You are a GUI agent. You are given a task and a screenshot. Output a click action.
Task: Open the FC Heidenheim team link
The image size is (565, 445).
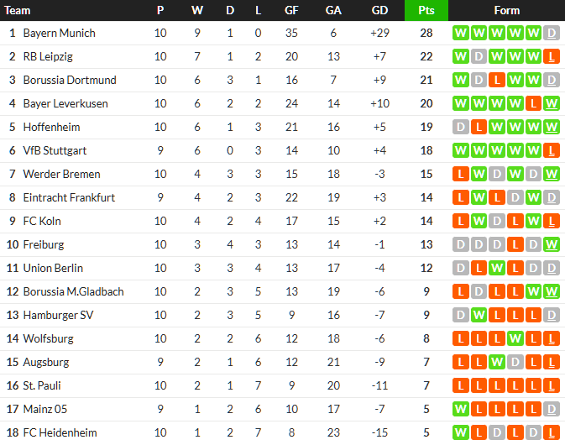(60, 433)
